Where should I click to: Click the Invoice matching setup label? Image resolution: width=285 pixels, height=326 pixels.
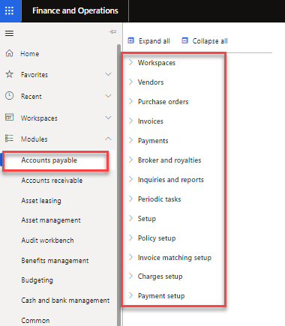pyautogui.click(x=175, y=258)
